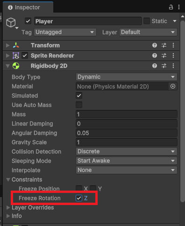The image size is (185, 226).
Task: Uncheck the Simulated checkbox
Action: pyautogui.click(x=79, y=96)
